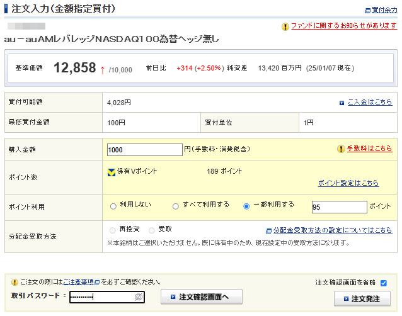Viewport: 402px width, 316px height.
Task: Click the arrow icon next to ご入金はこちら
Action: click(x=342, y=102)
